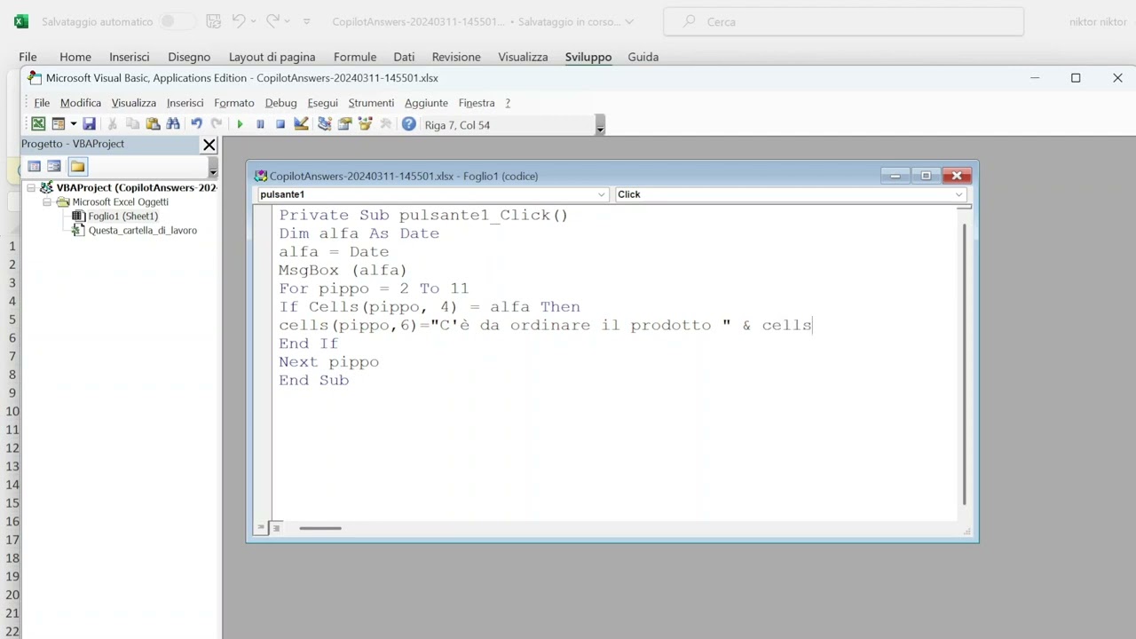This screenshot has width=1136, height=639.
Task: Stop execution with the Reset icon
Action: pyautogui.click(x=280, y=124)
